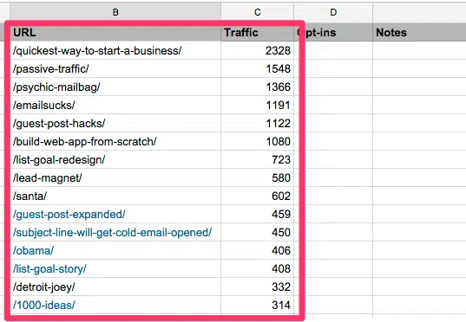Select empty Opt-ins cell for /quickest-way-to-start-a-business/

click(333, 51)
